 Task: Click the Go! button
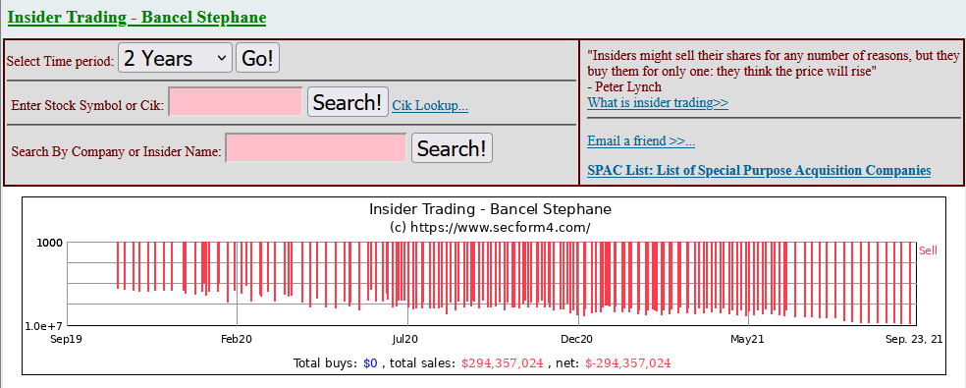(x=257, y=58)
